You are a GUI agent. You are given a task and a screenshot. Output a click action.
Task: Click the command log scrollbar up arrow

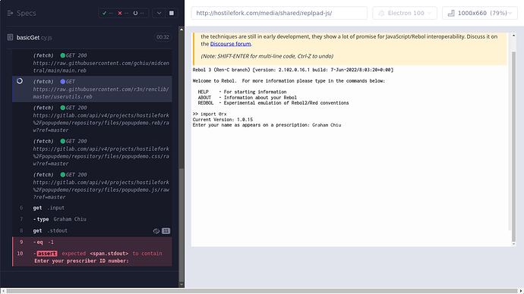[x=182, y=30]
